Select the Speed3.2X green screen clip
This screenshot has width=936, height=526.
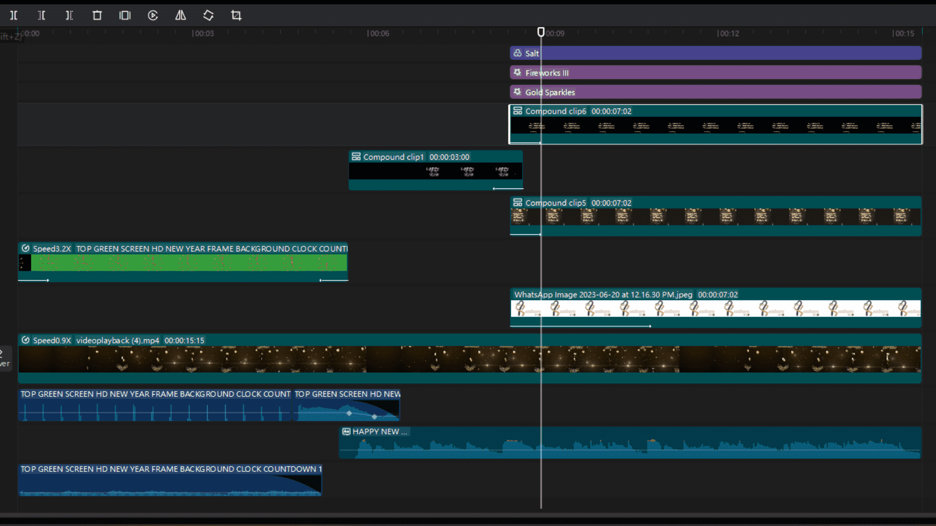[x=183, y=262]
